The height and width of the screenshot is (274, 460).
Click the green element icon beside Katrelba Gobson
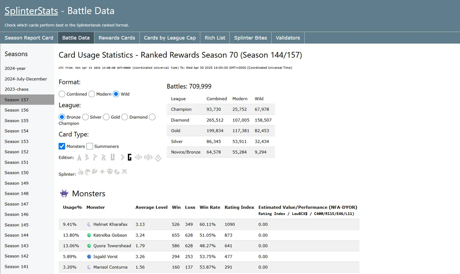click(x=89, y=235)
